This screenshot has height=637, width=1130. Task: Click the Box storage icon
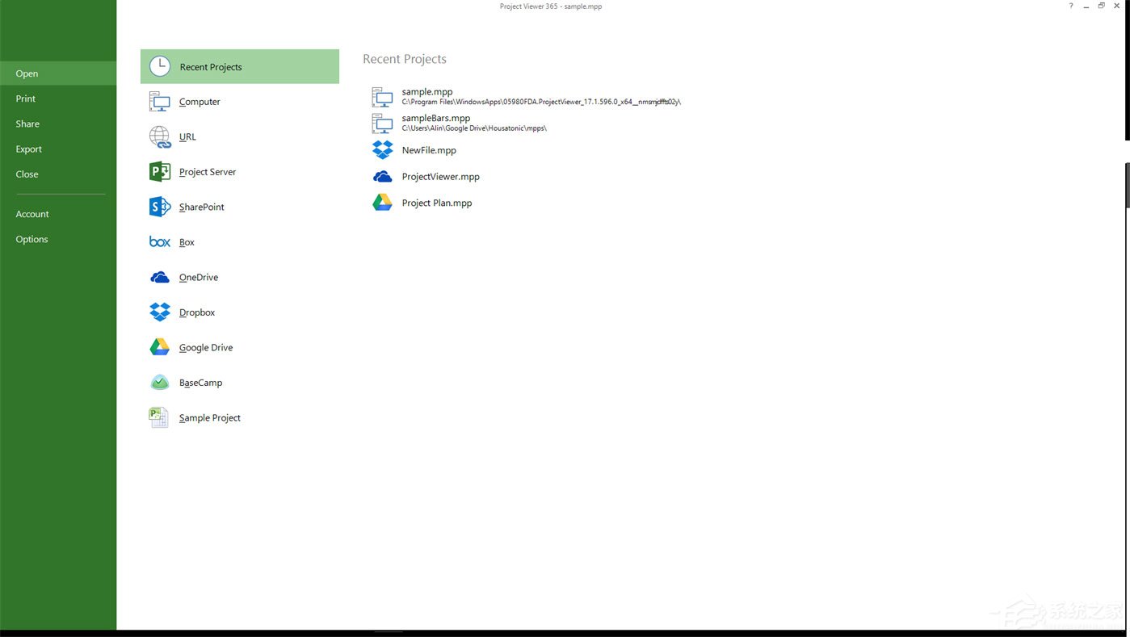[x=159, y=241]
